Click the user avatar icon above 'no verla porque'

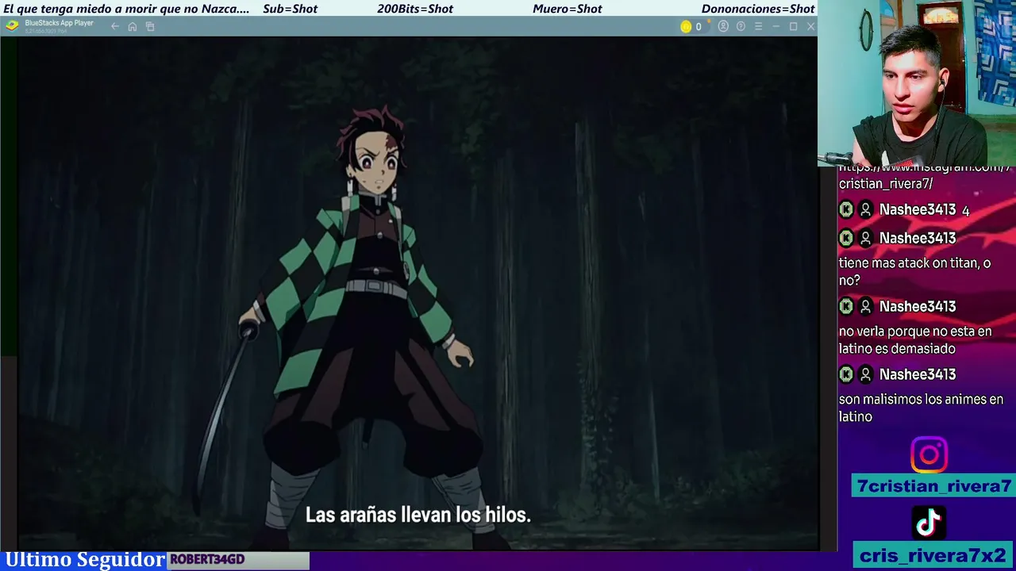coord(866,306)
